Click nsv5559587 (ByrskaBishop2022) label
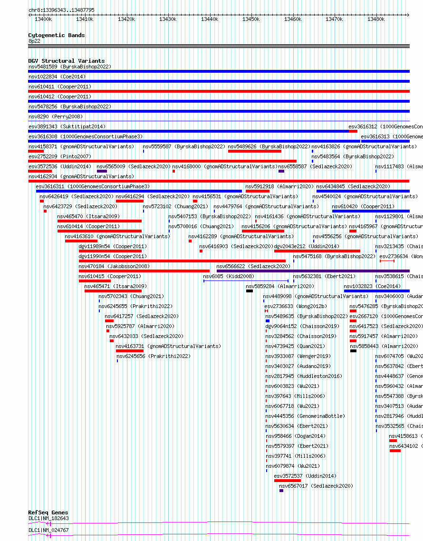This screenshot has height=541, width=423. (x=184, y=146)
